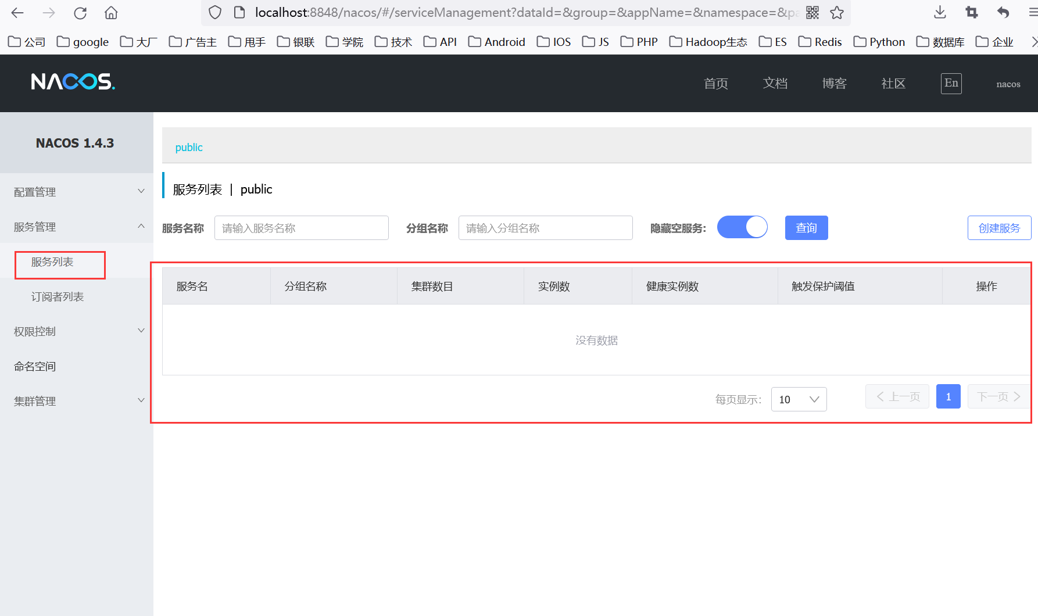Click the NACOS logo
1038x616 pixels.
tap(73, 82)
